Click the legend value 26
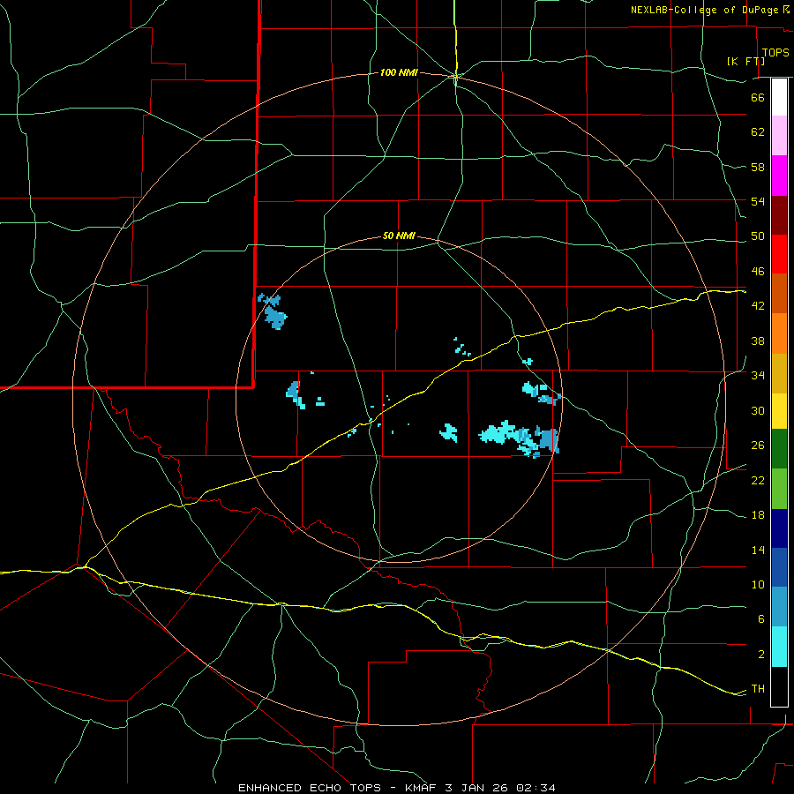This screenshot has width=794, height=794. tap(758, 446)
